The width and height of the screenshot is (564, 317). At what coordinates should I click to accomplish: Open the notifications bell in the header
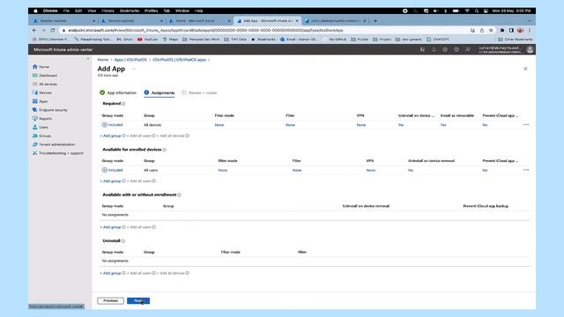[x=434, y=49]
